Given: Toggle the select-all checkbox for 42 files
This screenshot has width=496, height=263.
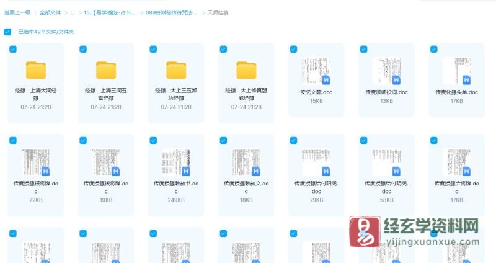Looking at the screenshot, I should [x=7, y=32].
